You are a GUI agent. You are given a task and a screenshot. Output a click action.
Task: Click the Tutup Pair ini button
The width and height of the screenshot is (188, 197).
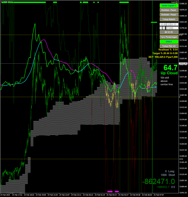click(169, 46)
